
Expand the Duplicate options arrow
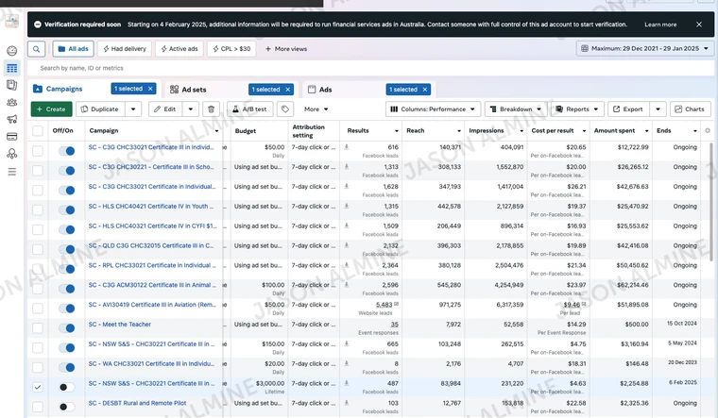(x=133, y=109)
